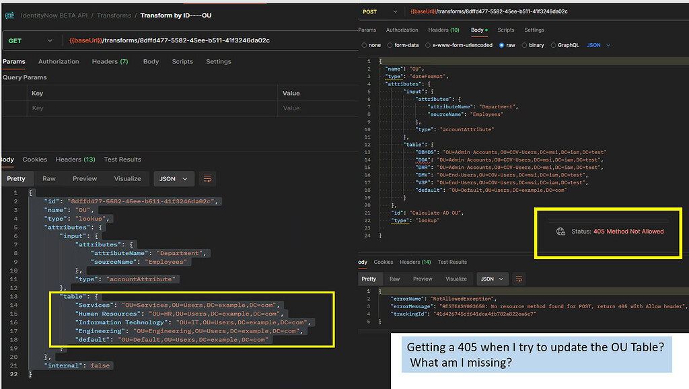Image resolution: width=689 pixels, height=389 pixels.
Task: Toggle word wrap icon in right response toolbar
Action: click(519, 279)
